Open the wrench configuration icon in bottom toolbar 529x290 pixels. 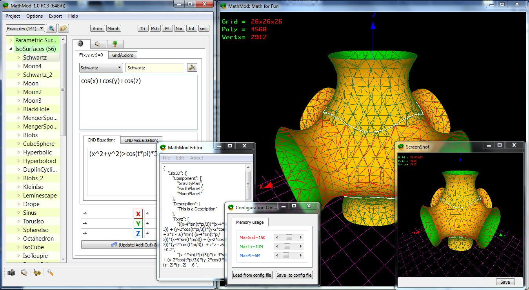pyautogui.click(x=50, y=272)
